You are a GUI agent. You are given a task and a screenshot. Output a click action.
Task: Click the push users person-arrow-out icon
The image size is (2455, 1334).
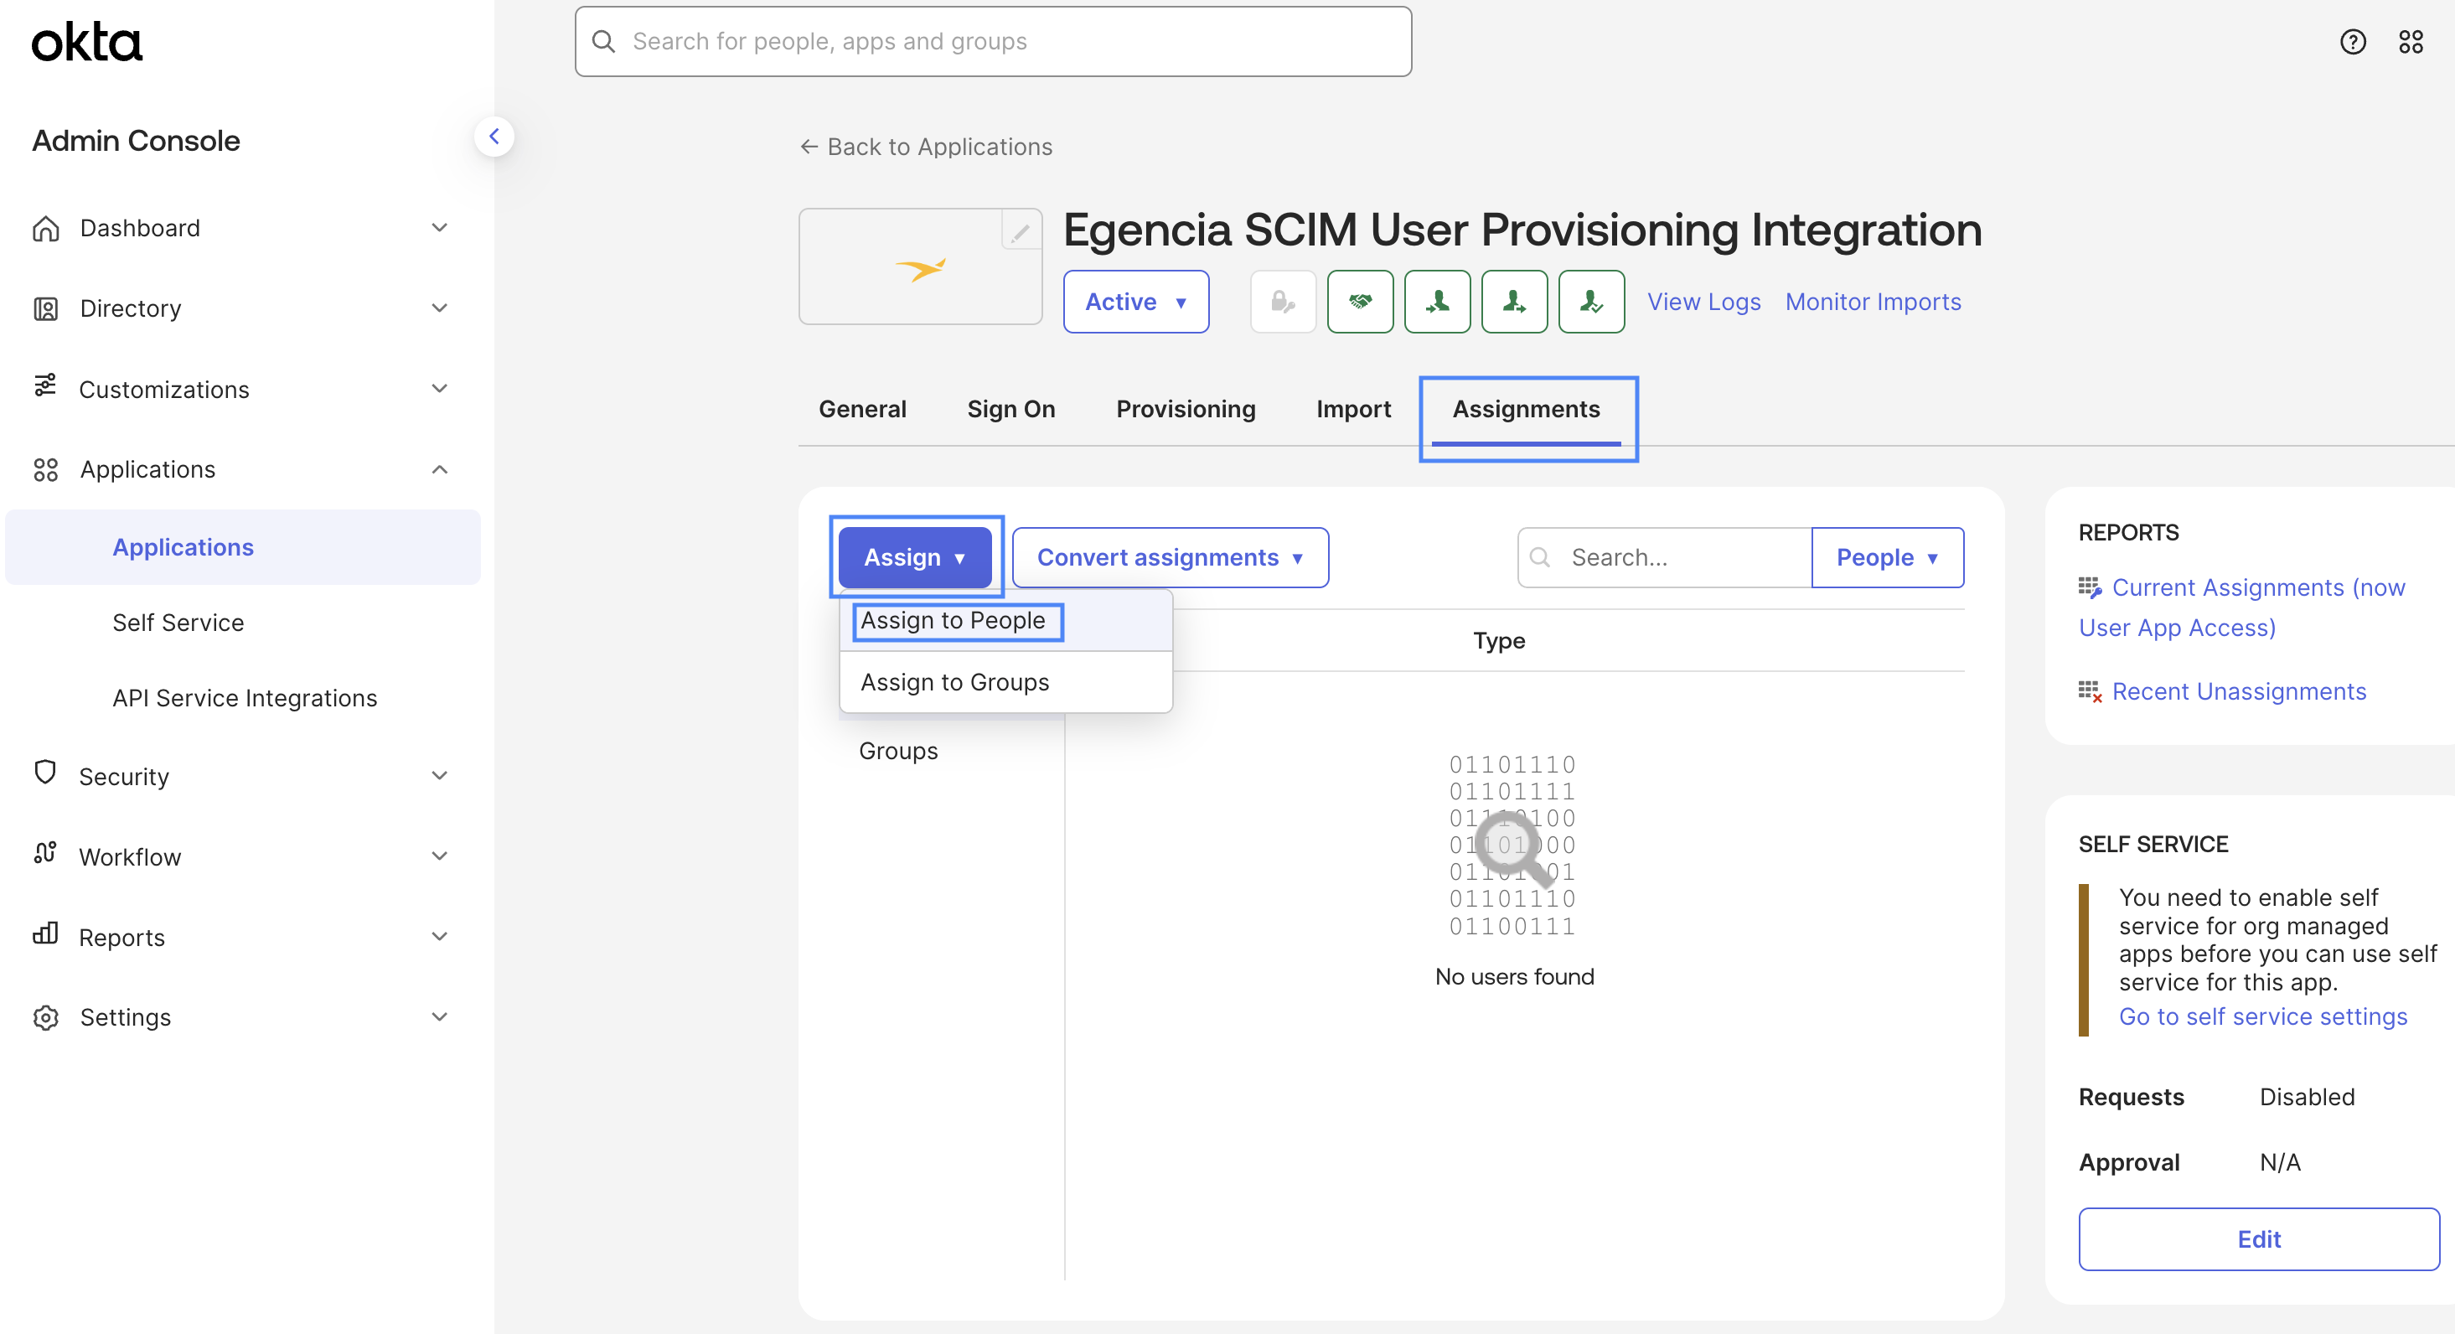[1514, 302]
